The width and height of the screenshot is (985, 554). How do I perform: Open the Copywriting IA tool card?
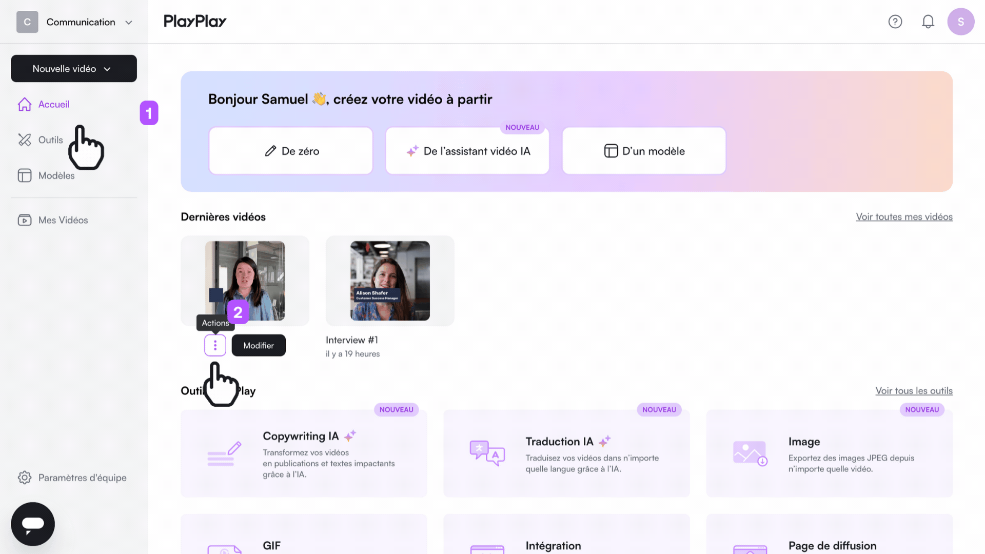[x=304, y=453]
